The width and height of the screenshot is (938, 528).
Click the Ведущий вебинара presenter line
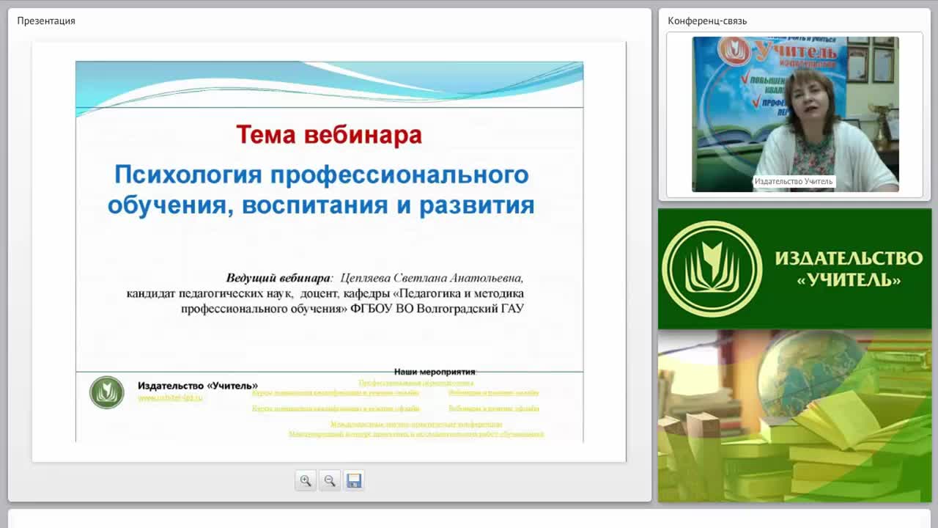point(375,279)
